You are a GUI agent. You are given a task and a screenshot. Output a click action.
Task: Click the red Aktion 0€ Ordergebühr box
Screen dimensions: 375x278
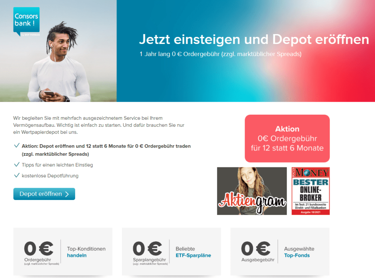pyautogui.click(x=287, y=138)
